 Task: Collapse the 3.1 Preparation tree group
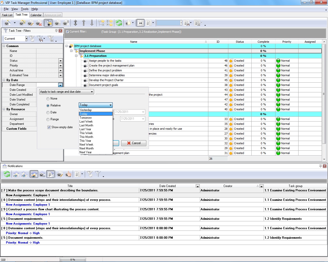click(76, 56)
